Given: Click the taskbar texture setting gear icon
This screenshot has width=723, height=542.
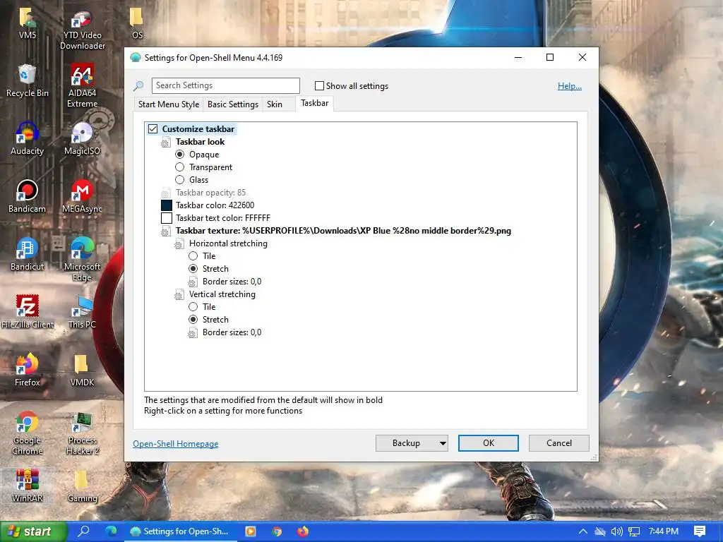Looking at the screenshot, I should click(166, 231).
